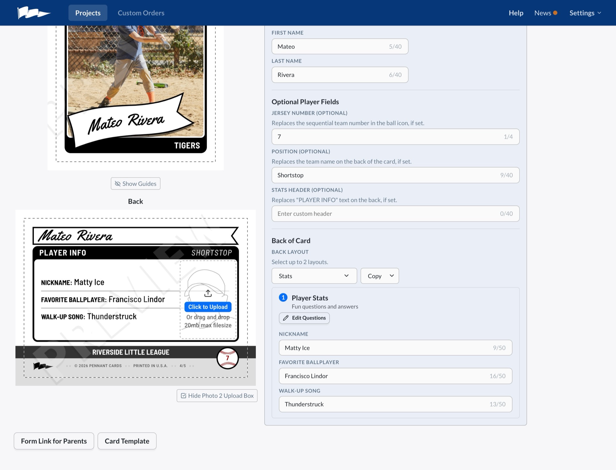616x470 pixels.
Task: Click the Walk-Up Song input field
Action: [x=395, y=404]
